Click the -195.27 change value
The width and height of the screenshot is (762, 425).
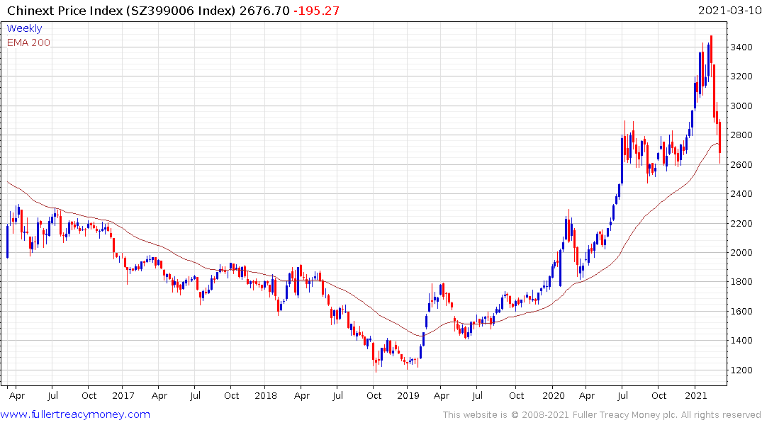click(316, 10)
